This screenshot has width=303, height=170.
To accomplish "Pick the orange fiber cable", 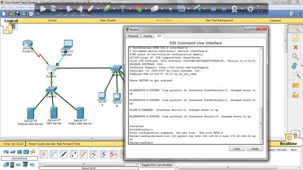I will point(84,154).
